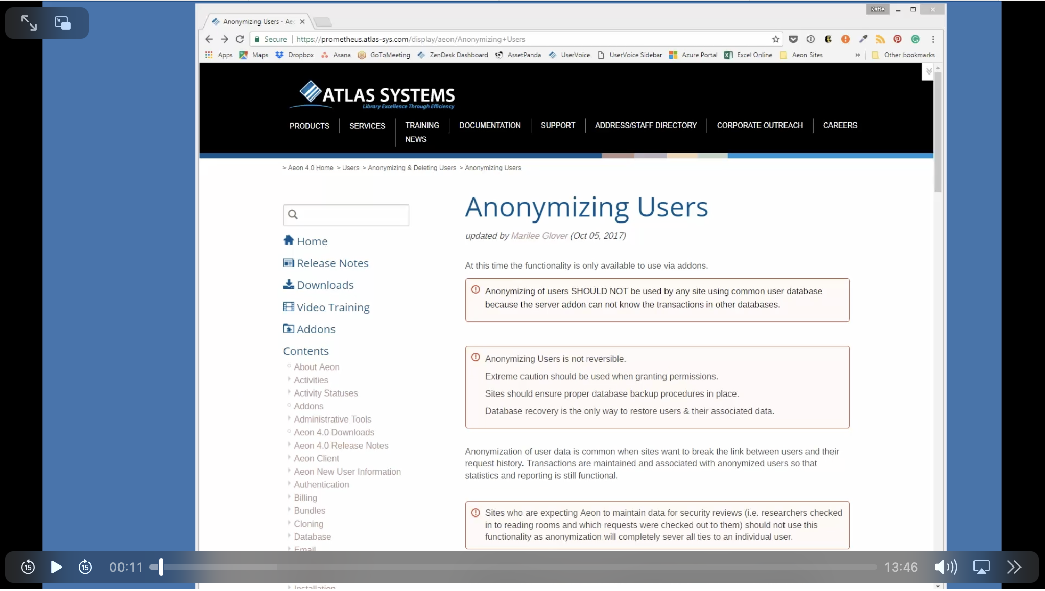The height and width of the screenshot is (591, 1045).
Task: Open the DOCUMENTATION navigation menu
Action: 489,125
